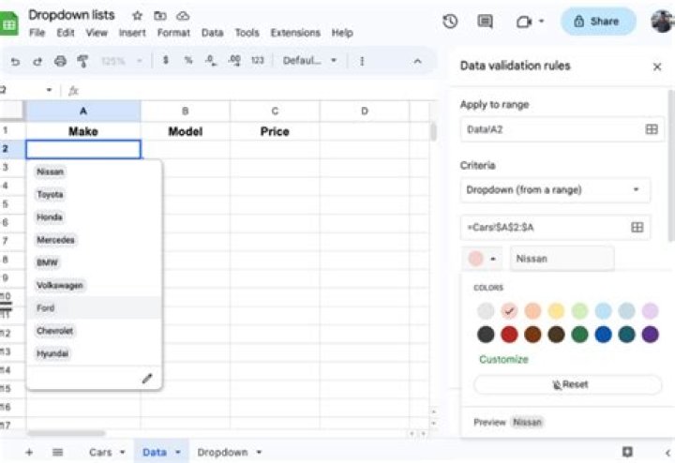Open more number formats 123
The width and height of the screenshot is (675, 463).
(258, 61)
